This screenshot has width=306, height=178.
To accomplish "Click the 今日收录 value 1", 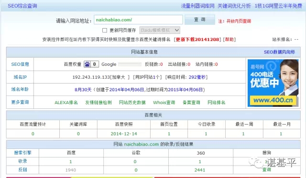I will pyautogui.click(x=206, y=134).
